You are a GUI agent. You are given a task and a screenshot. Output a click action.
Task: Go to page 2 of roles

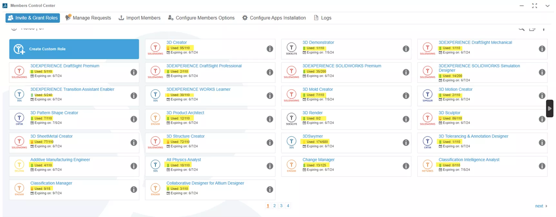[x=275, y=206]
